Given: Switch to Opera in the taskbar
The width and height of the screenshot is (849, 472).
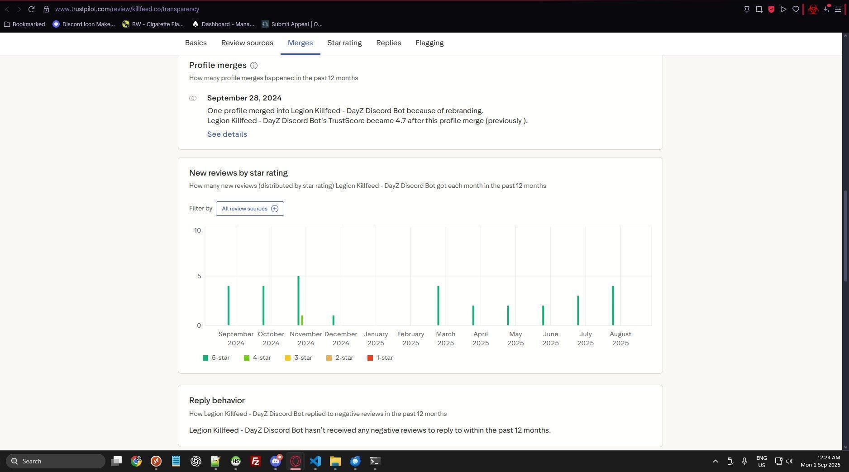Looking at the screenshot, I should (296, 461).
